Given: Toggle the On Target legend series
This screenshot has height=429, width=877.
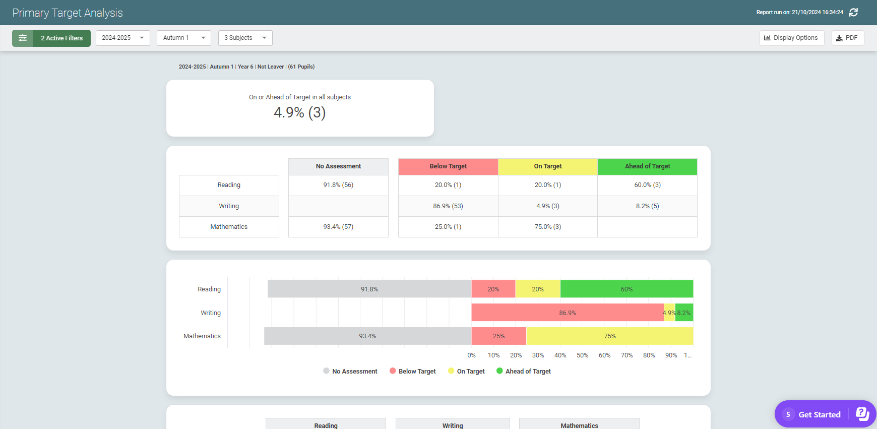Looking at the screenshot, I should tap(466, 372).
